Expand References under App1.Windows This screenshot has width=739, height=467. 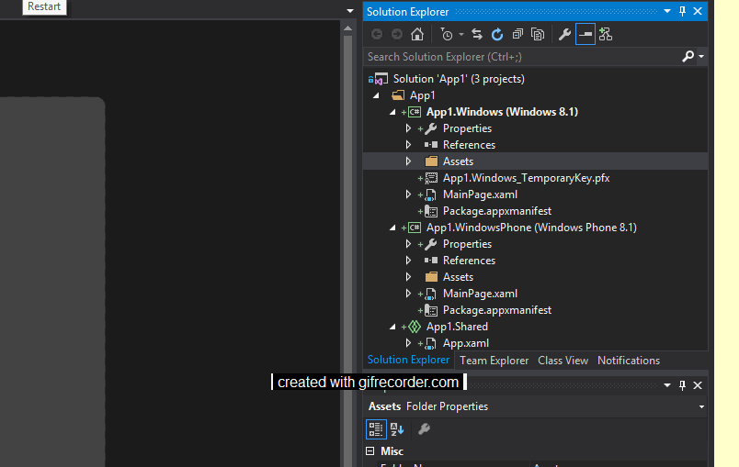tap(409, 145)
